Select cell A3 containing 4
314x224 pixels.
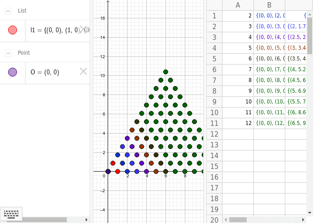click(238, 37)
